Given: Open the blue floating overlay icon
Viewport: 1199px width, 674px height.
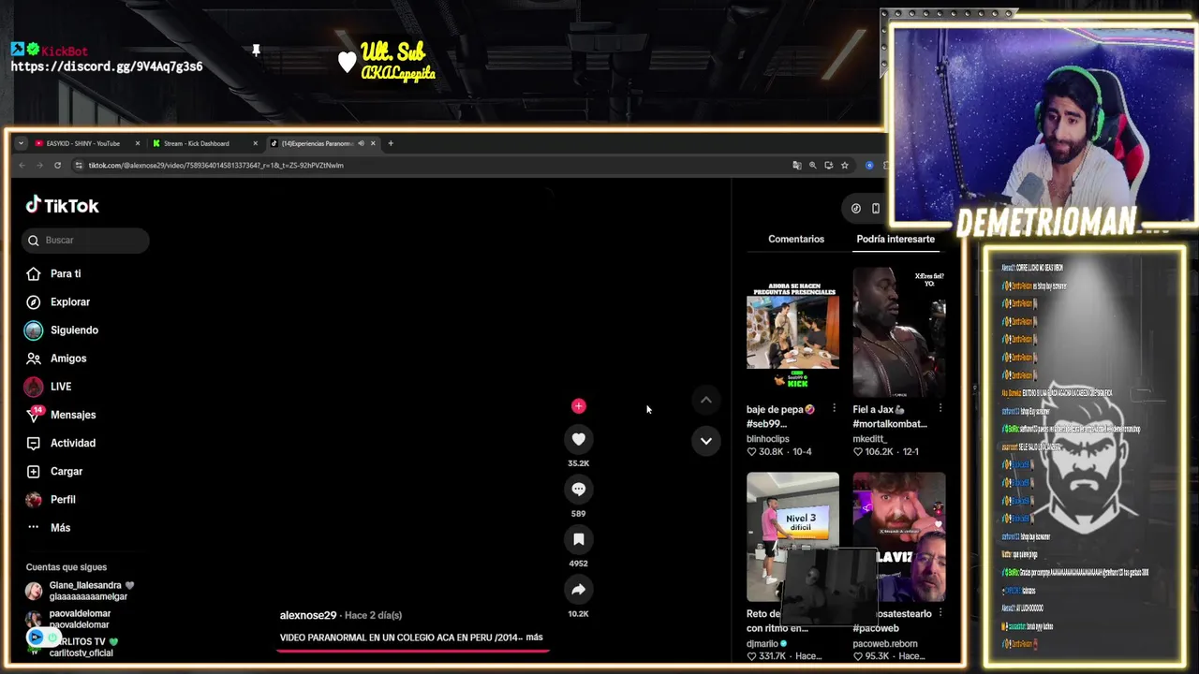Looking at the screenshot, I should pyautogui.click(x=36, y=637).
